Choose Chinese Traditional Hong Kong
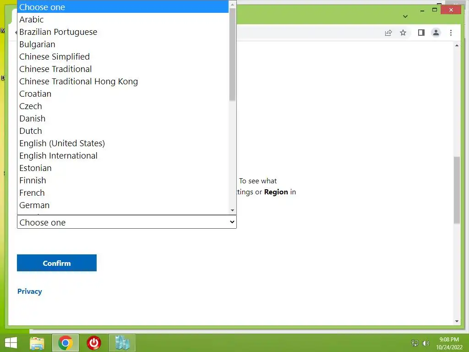The image size is (469, 352). tap(123, 82)
